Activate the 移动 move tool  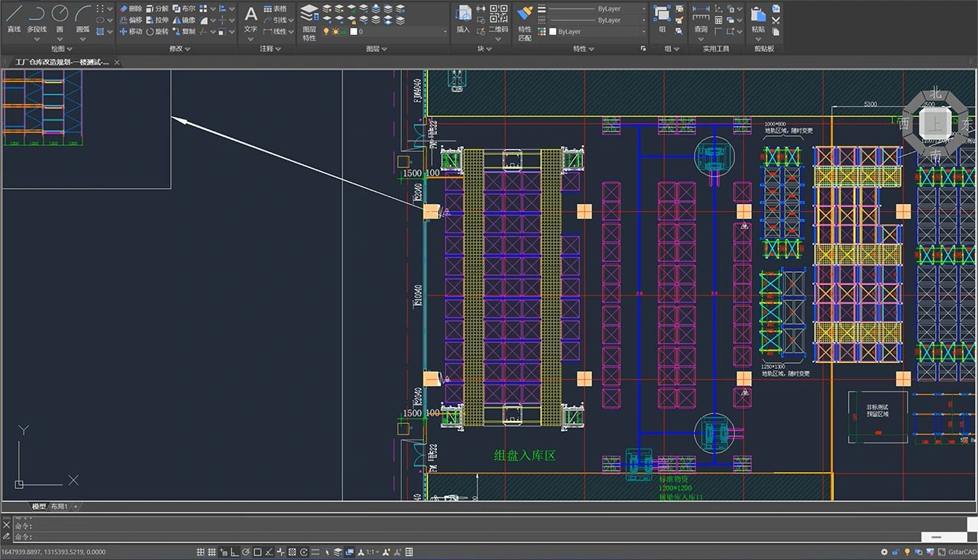[131, 31]
